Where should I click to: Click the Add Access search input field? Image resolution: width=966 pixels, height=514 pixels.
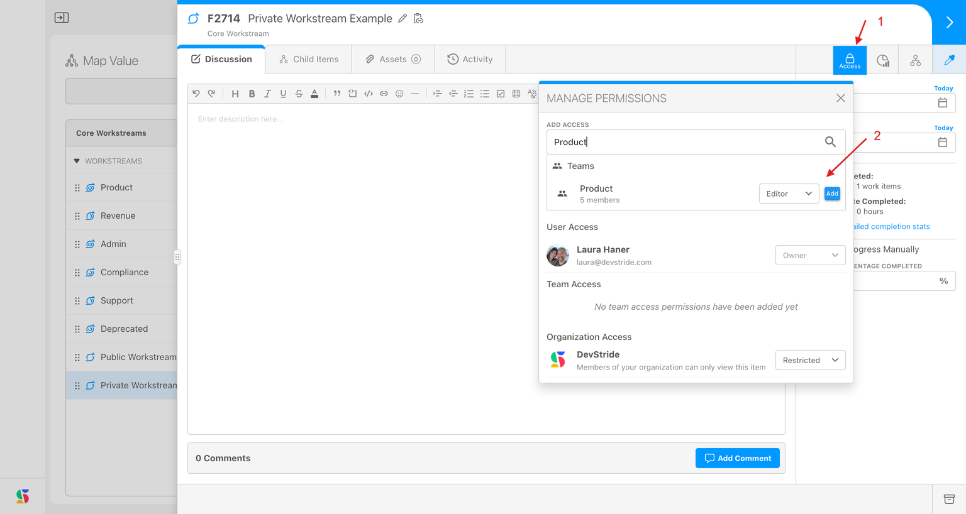pyautogui.click(x=686, y=142)
